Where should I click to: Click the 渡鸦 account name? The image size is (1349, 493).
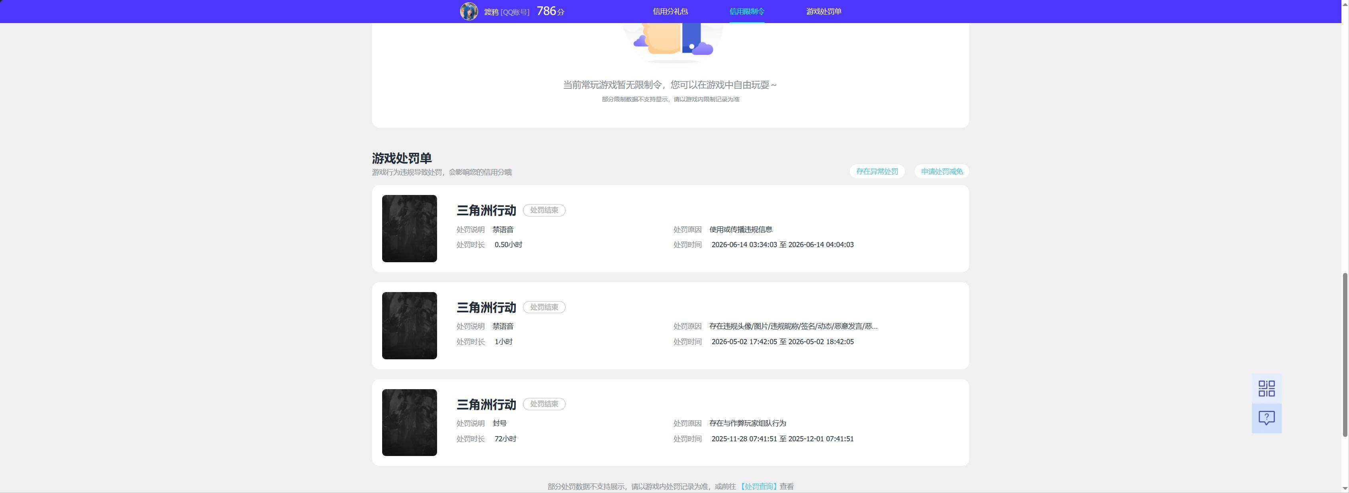click(491, 12)
